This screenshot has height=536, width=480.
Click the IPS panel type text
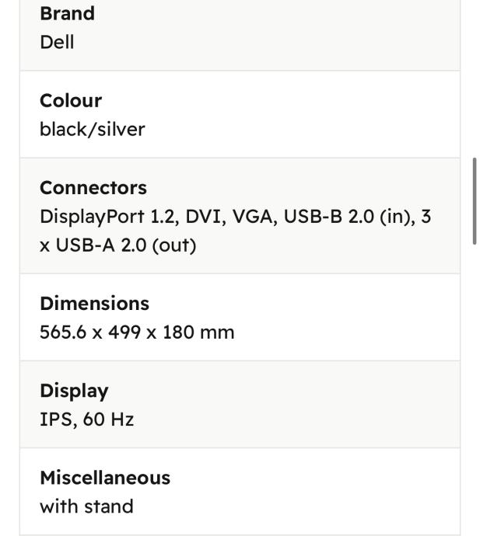pos(54,419)
